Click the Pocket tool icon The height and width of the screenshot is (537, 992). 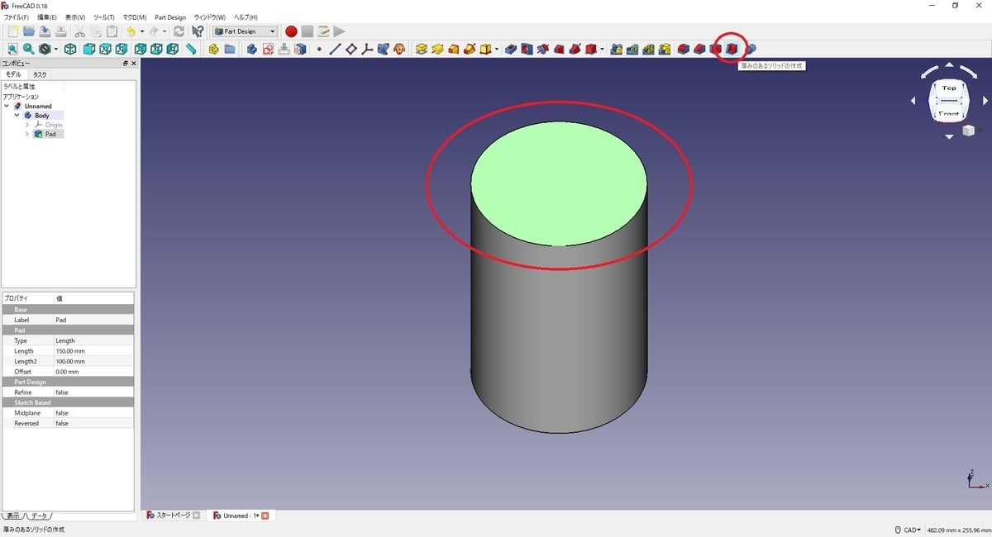(511, 50)
